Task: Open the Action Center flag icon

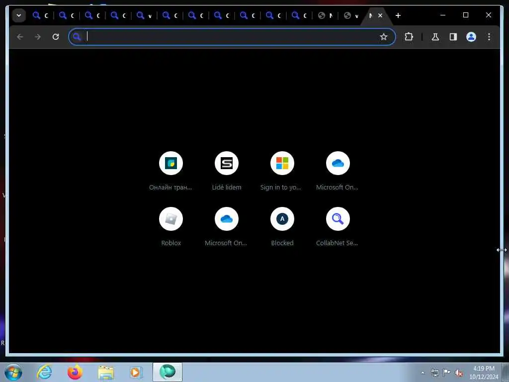Action: pos(447,373)
